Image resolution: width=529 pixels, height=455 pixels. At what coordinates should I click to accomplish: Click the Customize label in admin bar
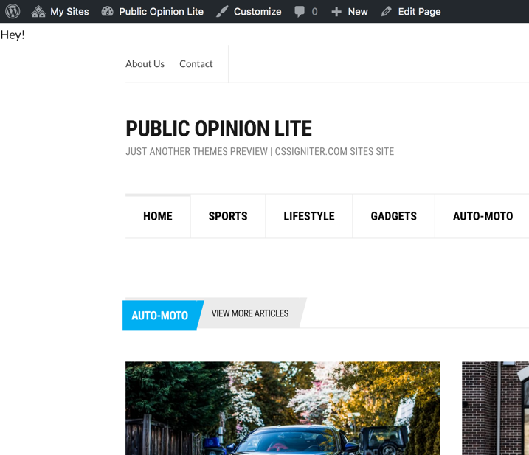257,12
